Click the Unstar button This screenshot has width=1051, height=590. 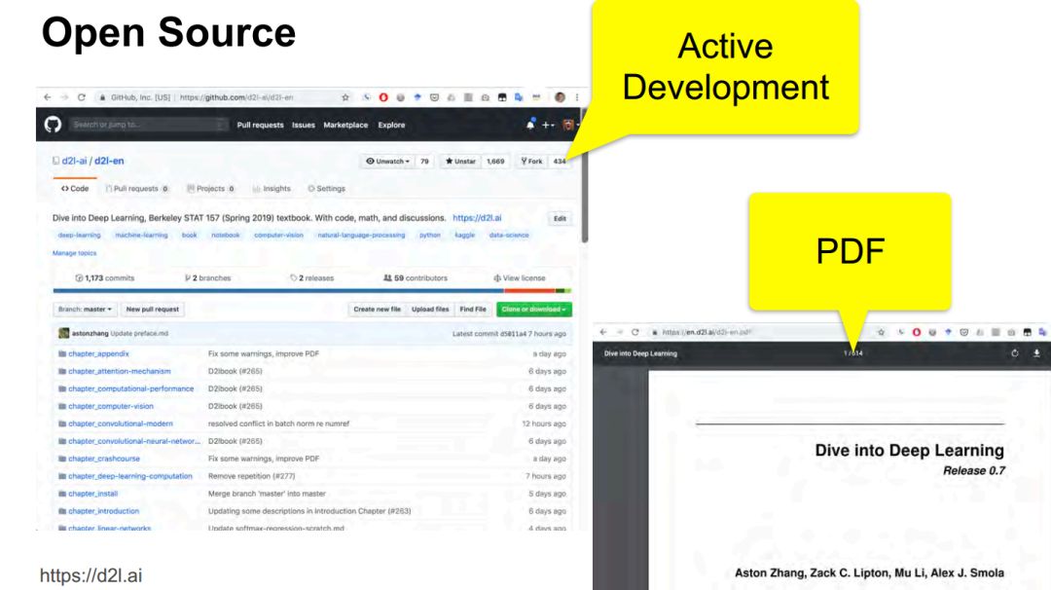click(x=460, y=161)
